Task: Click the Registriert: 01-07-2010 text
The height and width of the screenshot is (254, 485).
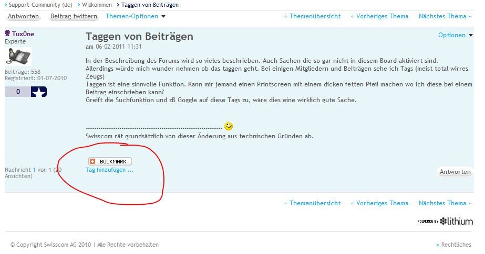Action: 36,79
